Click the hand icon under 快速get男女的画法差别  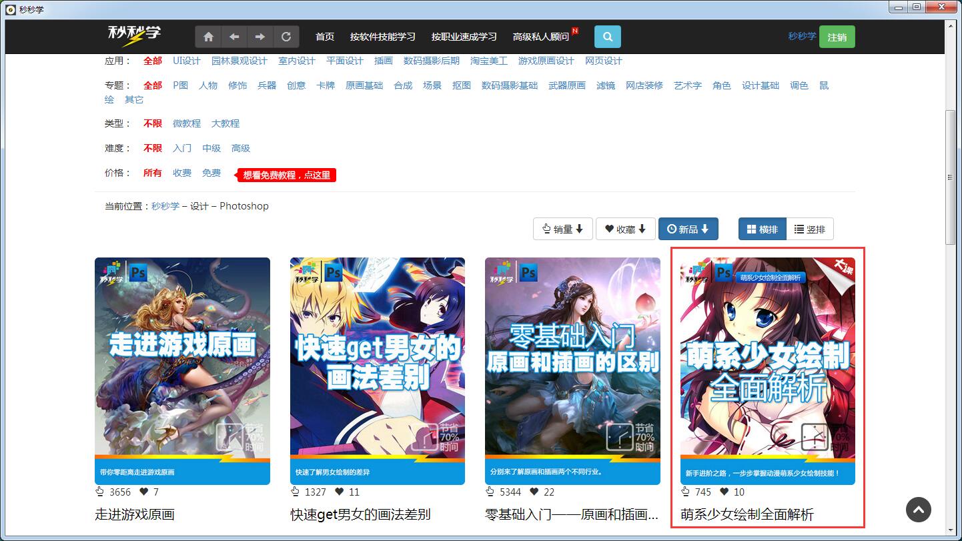pos(296,492)
